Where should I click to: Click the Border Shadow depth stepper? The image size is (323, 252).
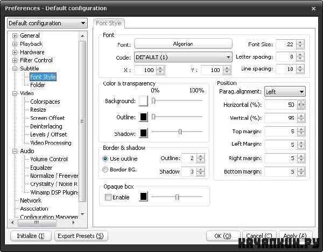point(201,171)
